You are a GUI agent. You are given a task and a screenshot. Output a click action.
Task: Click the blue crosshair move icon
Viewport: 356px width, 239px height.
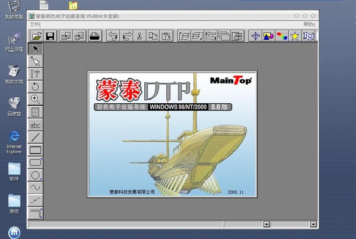[x=255, y=36]
